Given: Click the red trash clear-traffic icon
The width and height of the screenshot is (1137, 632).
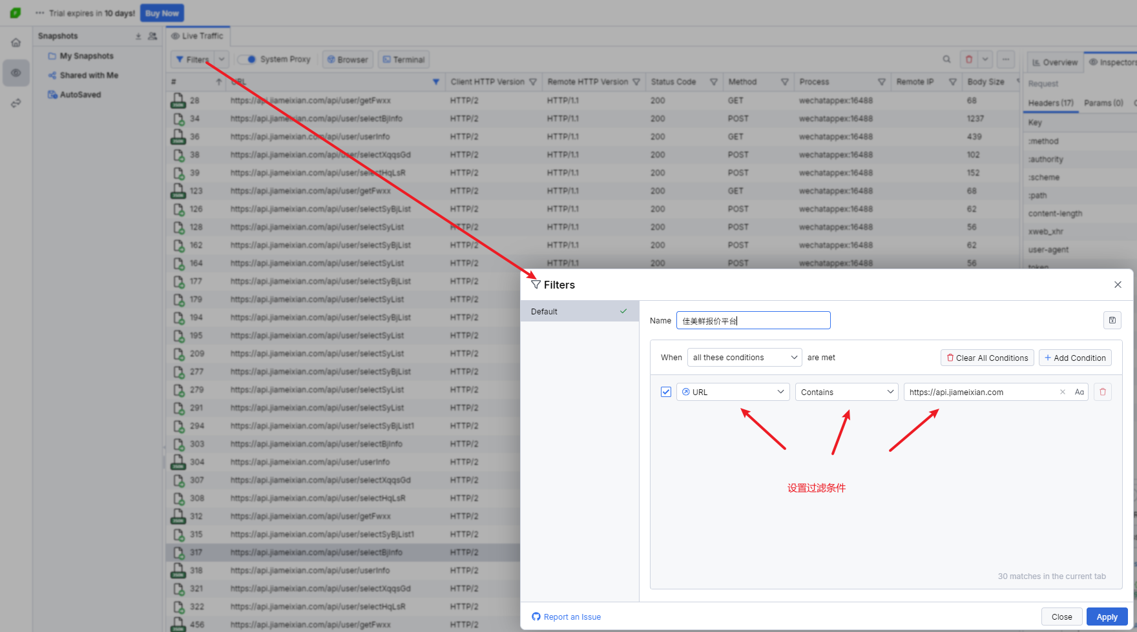Looking at the screenshot, I should coord(968,59).
